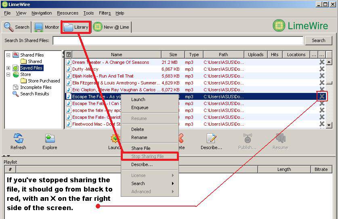Click the Describe... toolbar icon

click(x=212, y=139)
